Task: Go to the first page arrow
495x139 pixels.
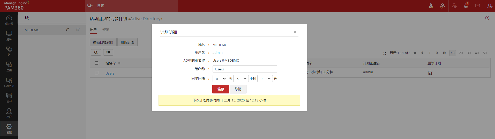Action: [415, 53]
